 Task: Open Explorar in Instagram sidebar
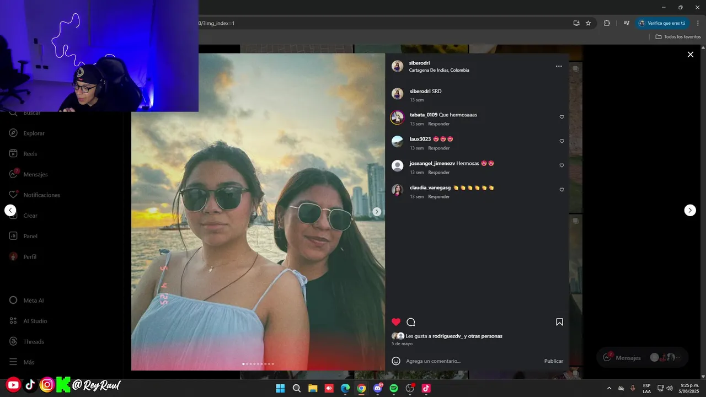click(27, 133)
